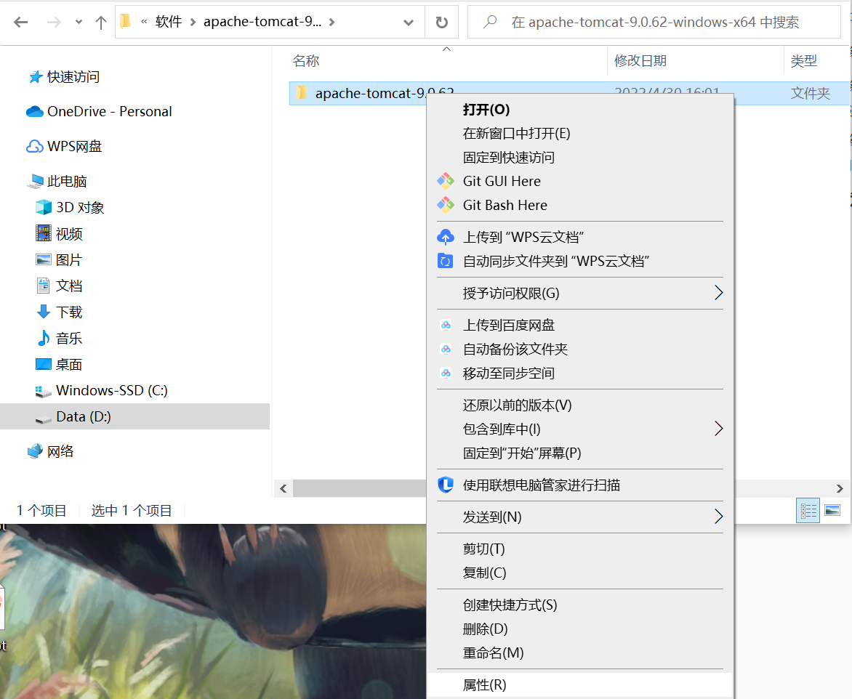
Task: Open the 3D 对象 folder
Action: coord(70,208)
